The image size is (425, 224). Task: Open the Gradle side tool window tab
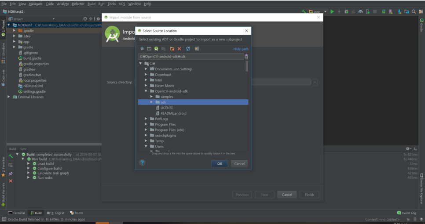(x=421, y=25)
